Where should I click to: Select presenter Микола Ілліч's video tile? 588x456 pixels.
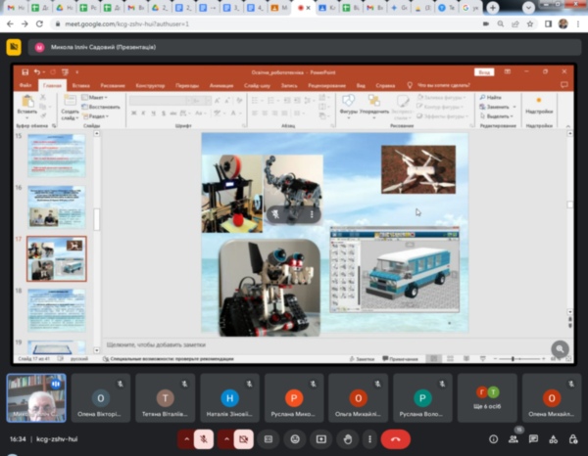pyautogui.click(x=36, y=396)
